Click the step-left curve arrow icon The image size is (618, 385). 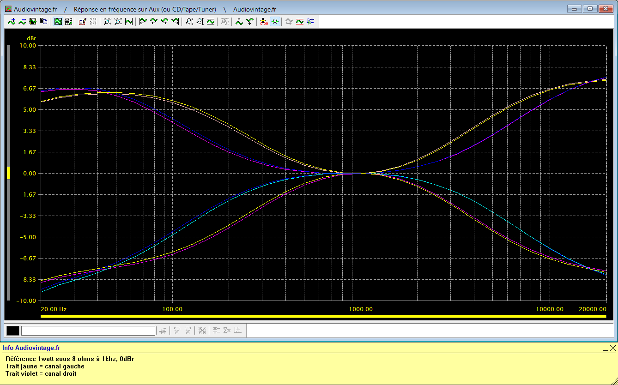(154, 21)
